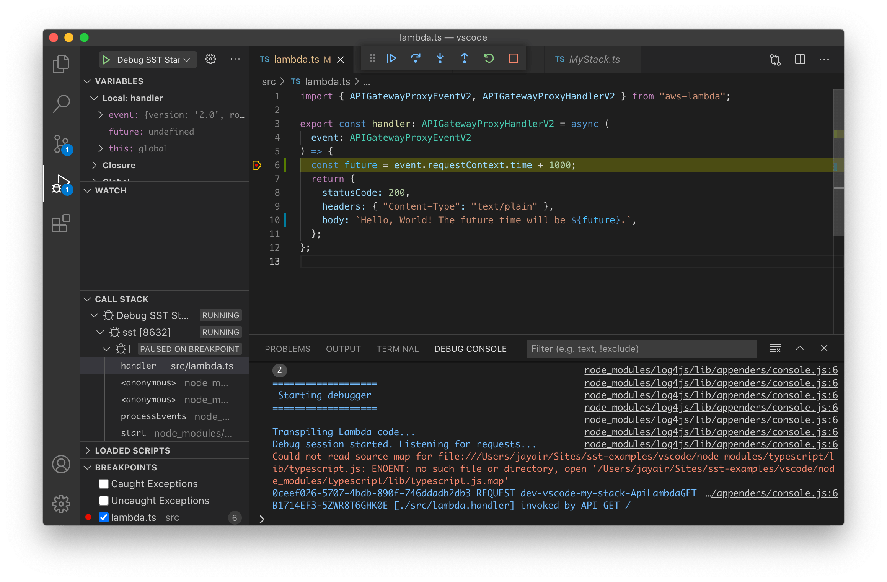The width and height of the screenshot is (887, 582).
Task: Open launch.json via the gear icon
Action: coord(210,59)
